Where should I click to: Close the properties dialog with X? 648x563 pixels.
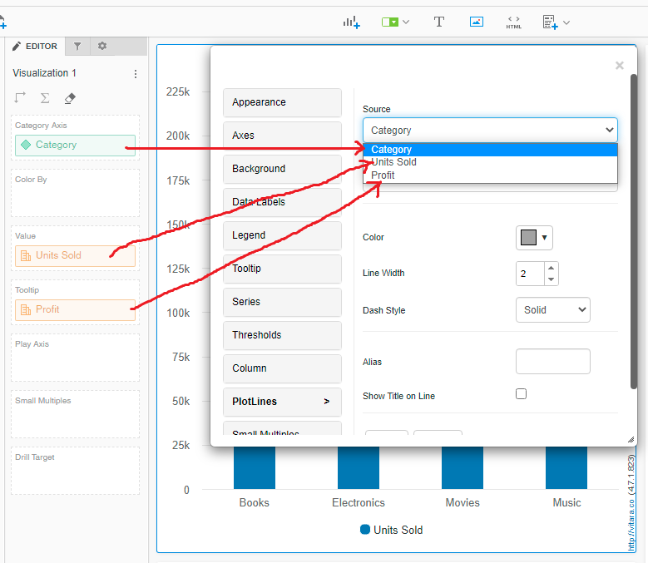pyautogui.click(x=619, y=66)
